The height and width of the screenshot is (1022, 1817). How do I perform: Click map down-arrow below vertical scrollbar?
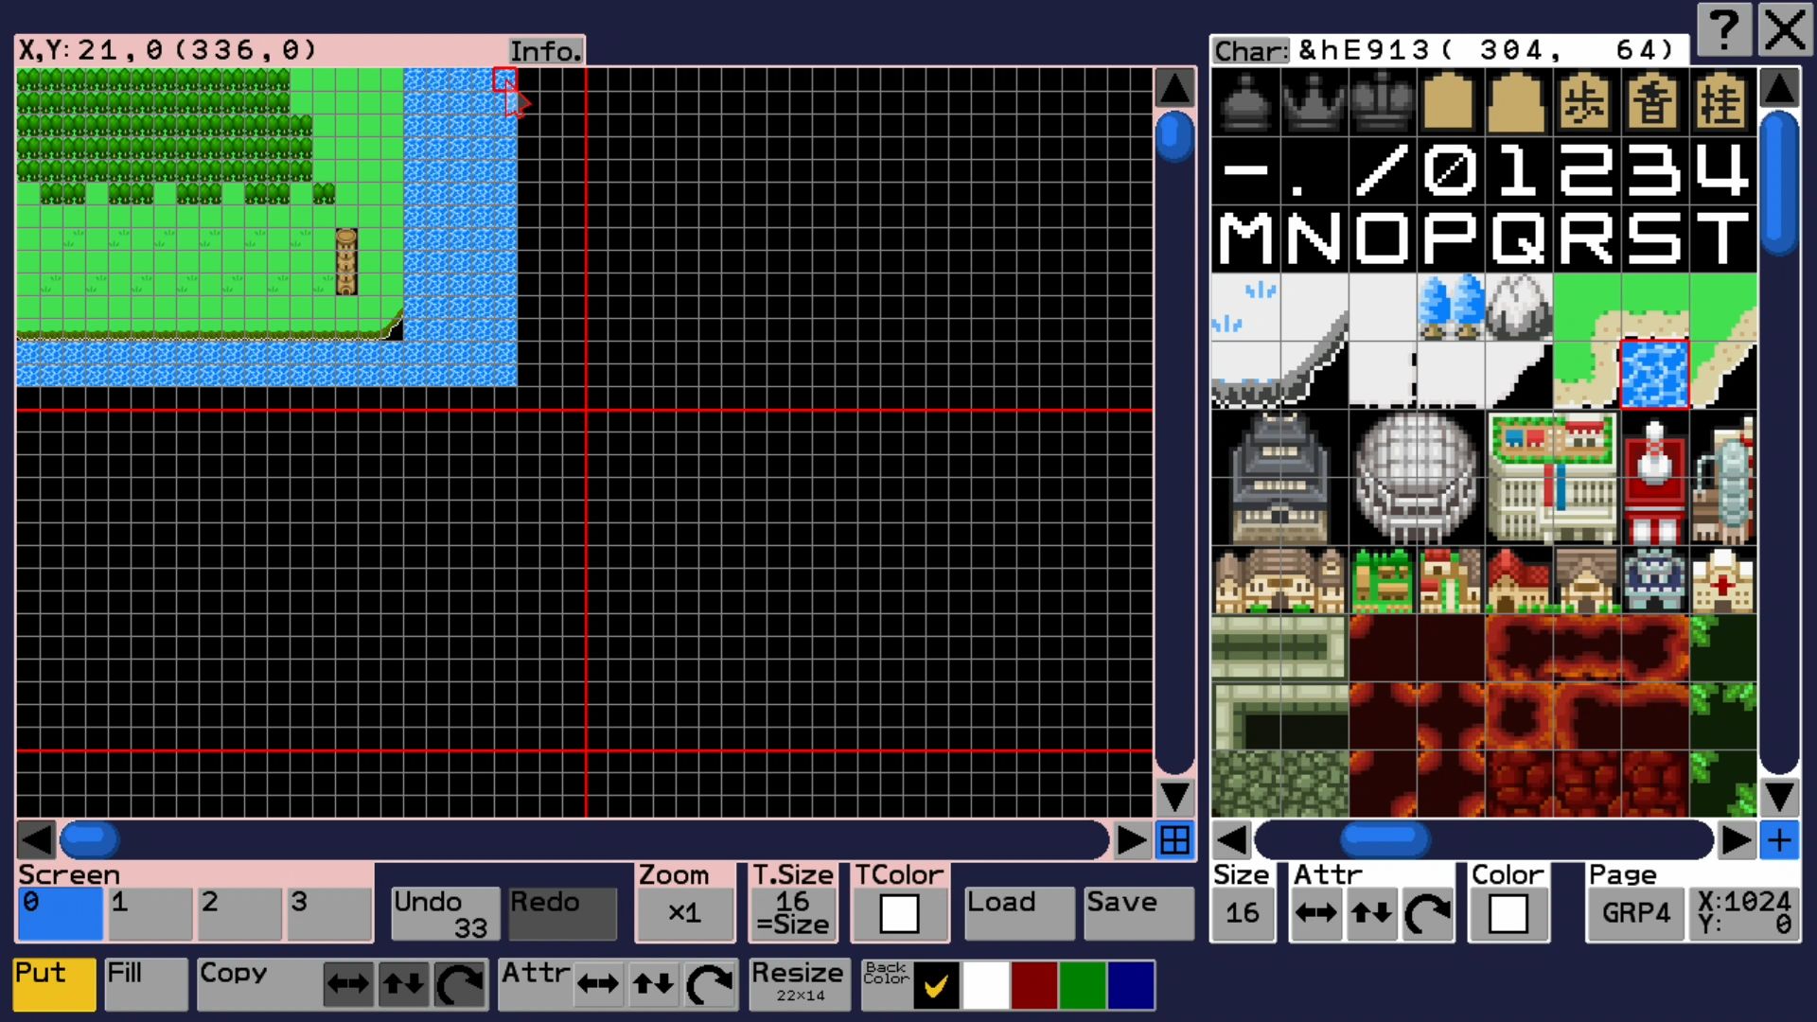pos(1174,797)
